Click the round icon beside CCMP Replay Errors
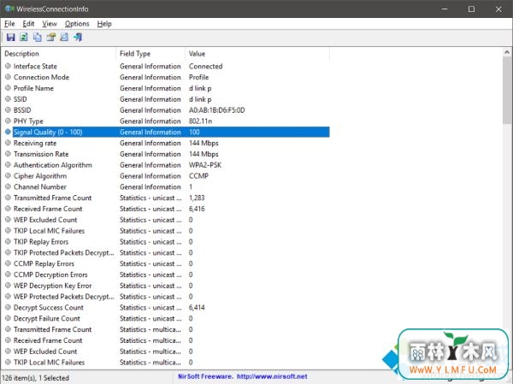Screen dimensions: 513x384 [x=9, y=263]
